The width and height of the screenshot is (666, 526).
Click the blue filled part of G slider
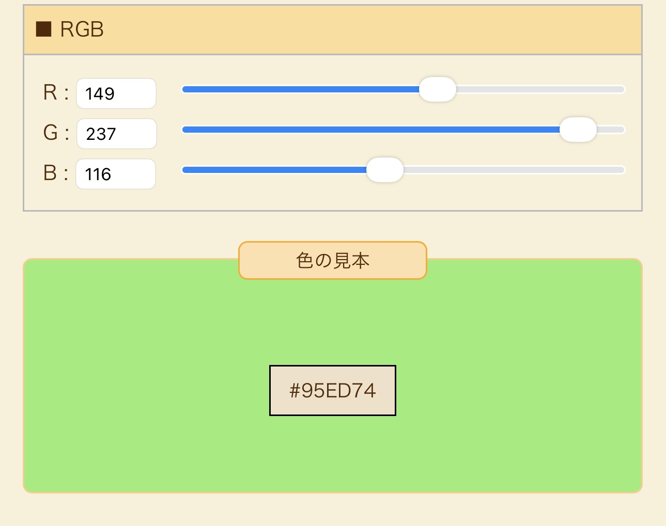369,130
